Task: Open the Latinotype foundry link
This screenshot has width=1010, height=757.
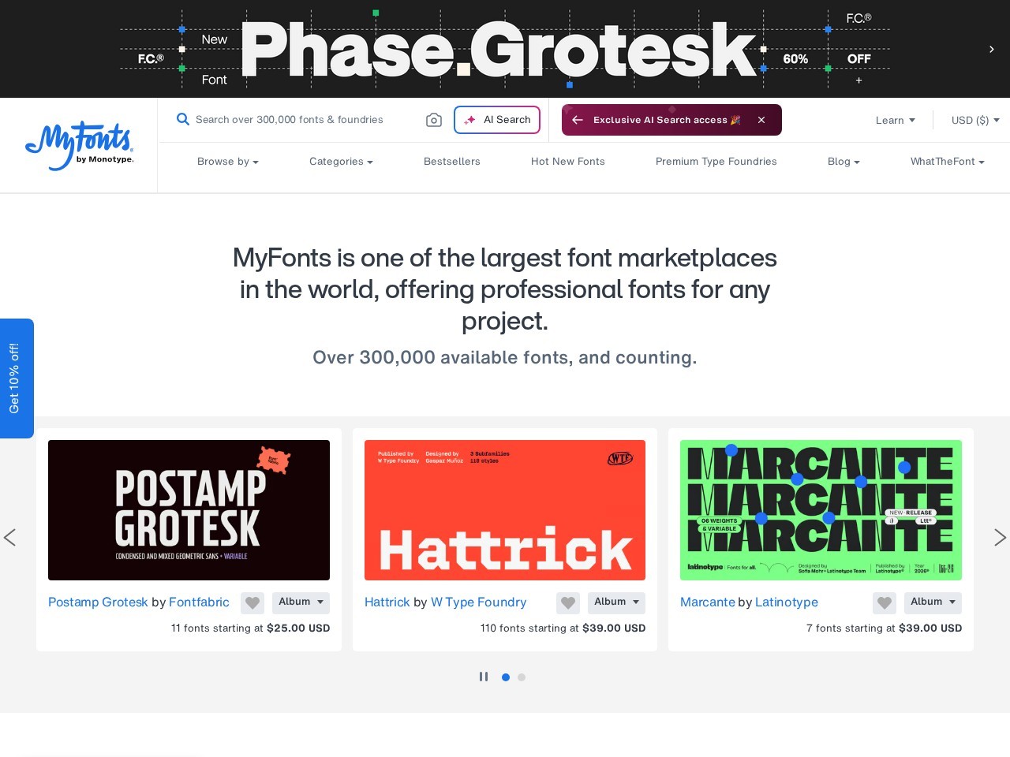Action: (x=787, y=602)
